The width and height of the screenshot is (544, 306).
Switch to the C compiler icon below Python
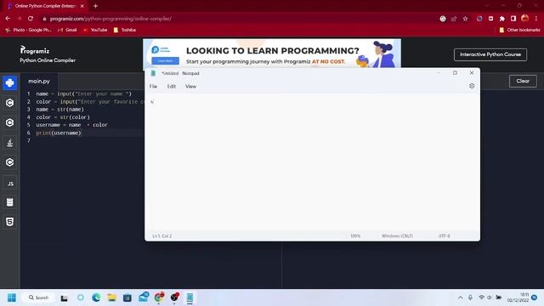(x=9, y=103)
